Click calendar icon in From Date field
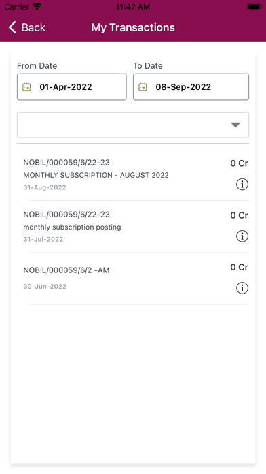This screenshot has height=474, width=266. (x=27, y=87)
